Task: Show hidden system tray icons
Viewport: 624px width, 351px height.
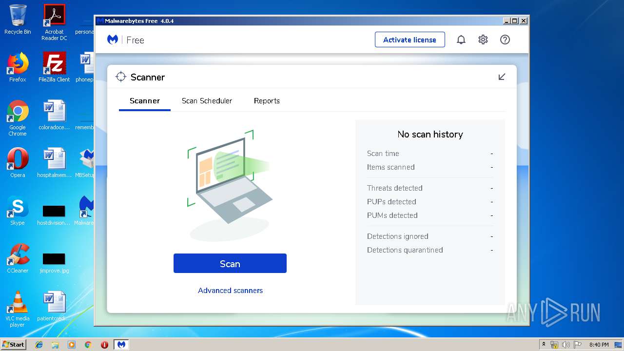Action: 544,345
